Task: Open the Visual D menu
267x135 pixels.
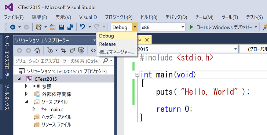Action: pyautogui.click(x=88, y=17)
